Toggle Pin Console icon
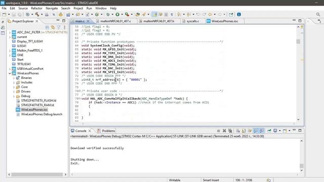Viewport: 324px width, 182px height. point(269,131)
